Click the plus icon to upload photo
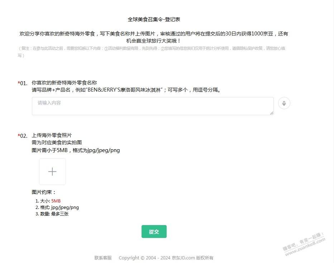 coord(52,172)
